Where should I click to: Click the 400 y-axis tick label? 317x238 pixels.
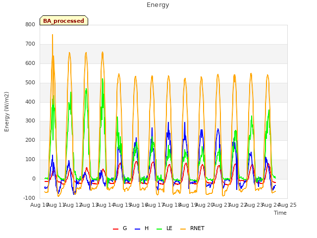pos(30,102)
